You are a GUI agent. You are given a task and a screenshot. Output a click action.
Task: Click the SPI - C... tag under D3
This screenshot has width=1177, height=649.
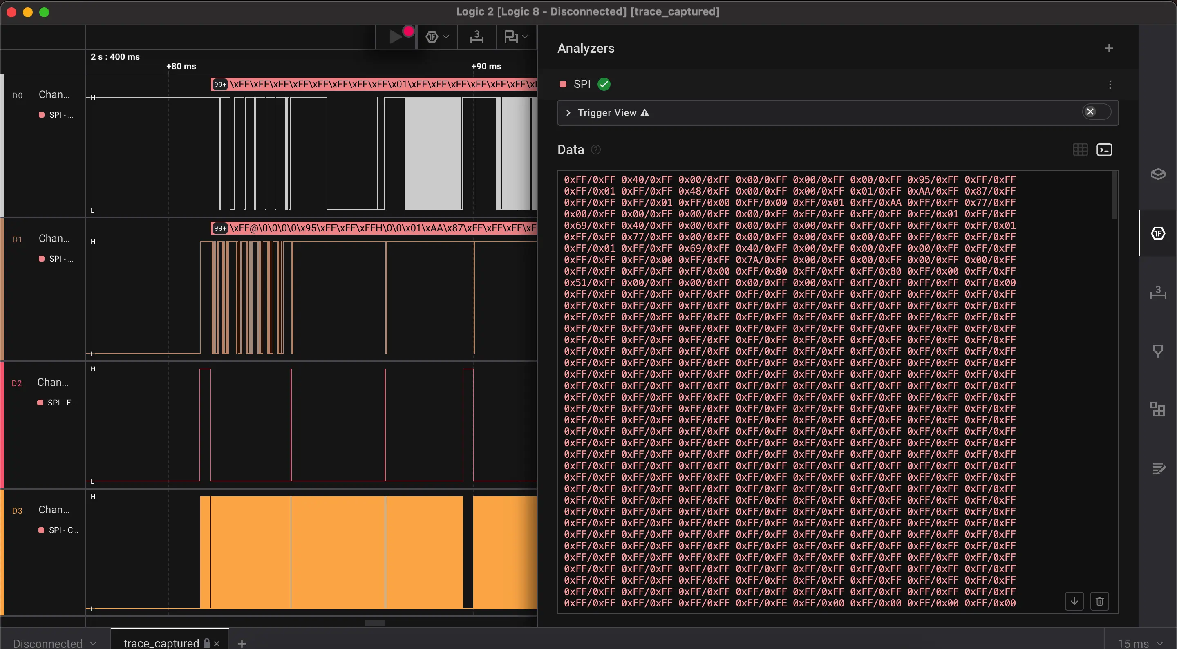[x=58, y=530]
